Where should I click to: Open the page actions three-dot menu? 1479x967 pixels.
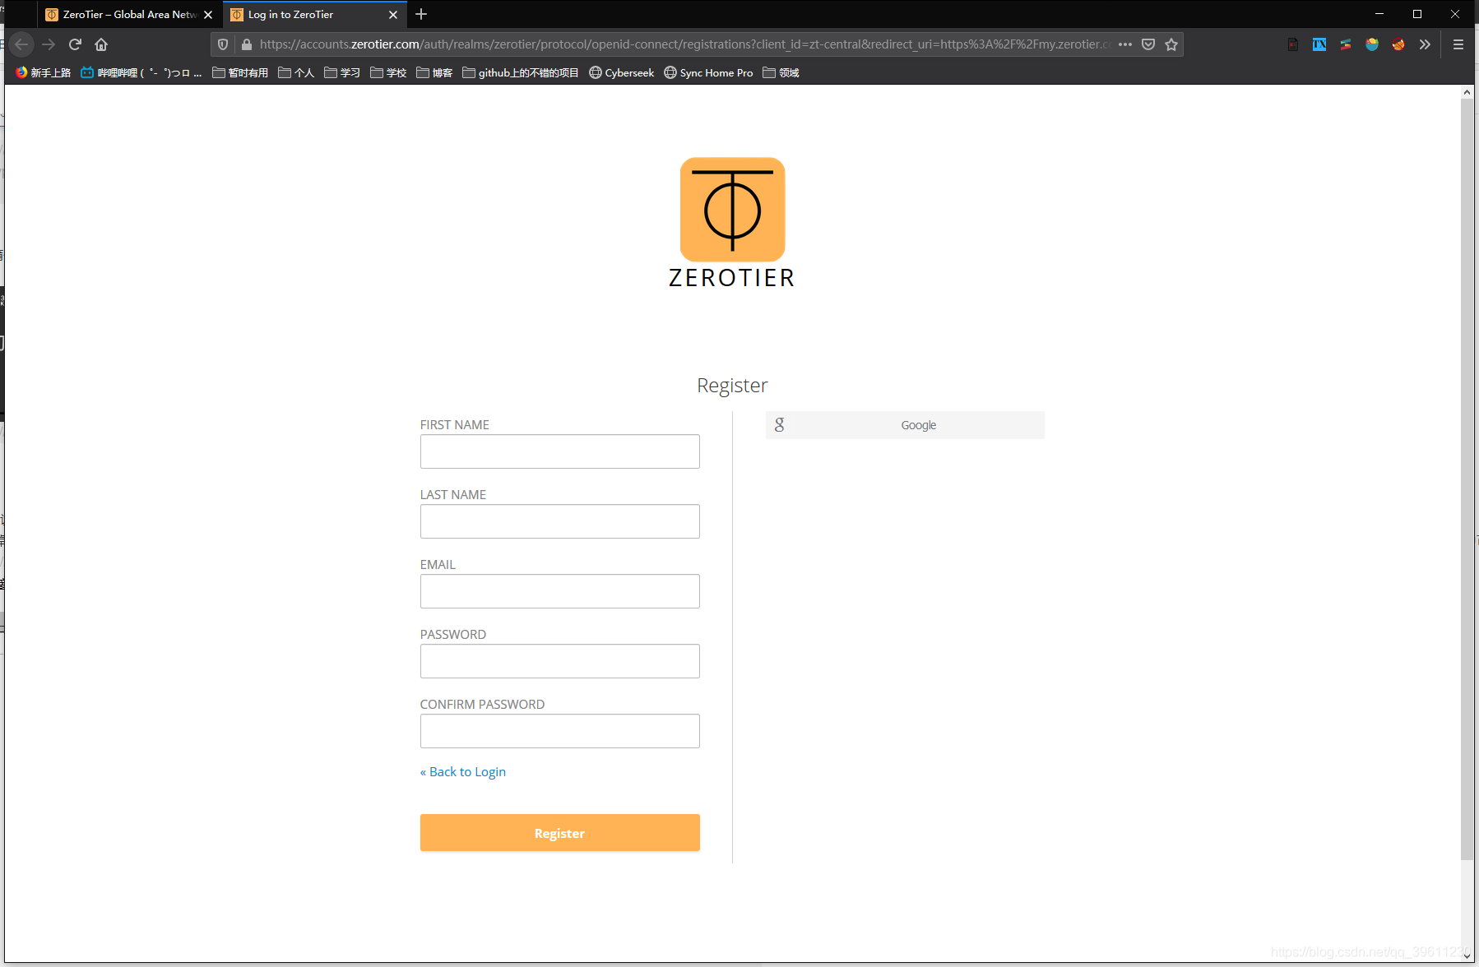pos(1125,44)
